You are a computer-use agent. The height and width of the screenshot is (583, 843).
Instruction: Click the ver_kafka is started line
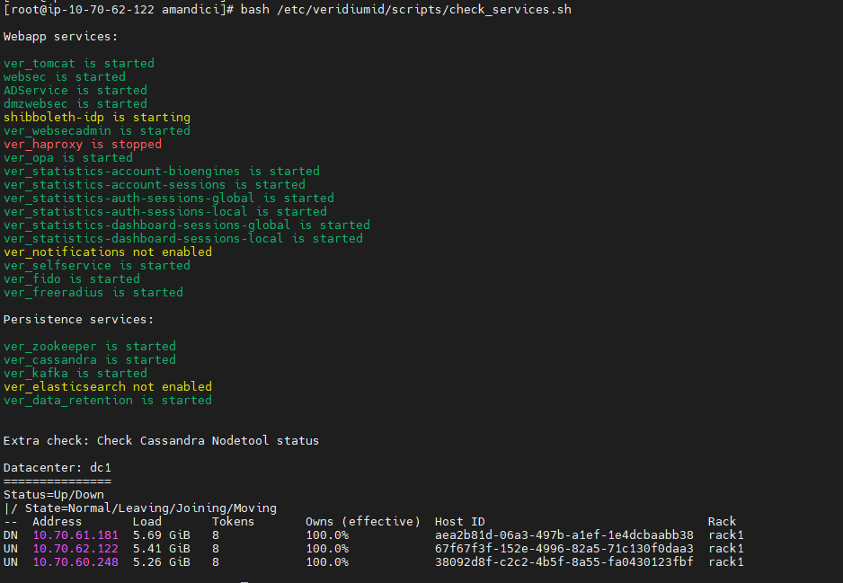(x=75, y=374)
